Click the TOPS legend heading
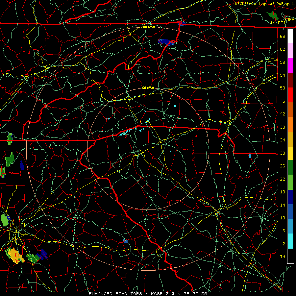Screen dimensions: 296x296 (289, 20)
